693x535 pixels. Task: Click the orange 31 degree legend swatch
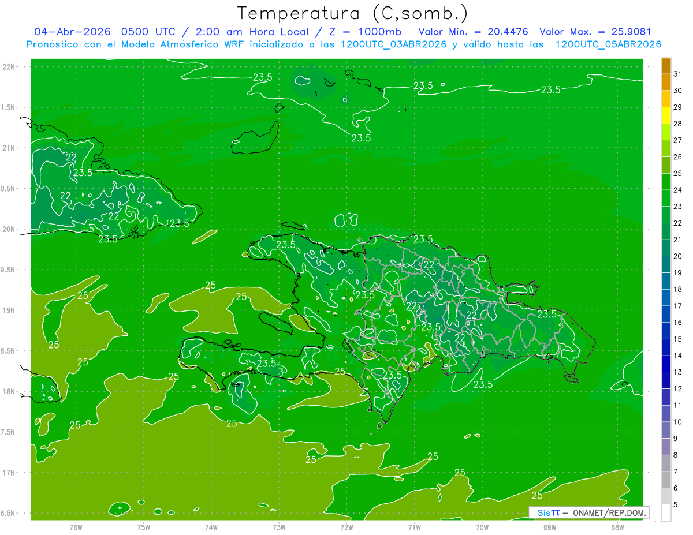pos(666,66)
